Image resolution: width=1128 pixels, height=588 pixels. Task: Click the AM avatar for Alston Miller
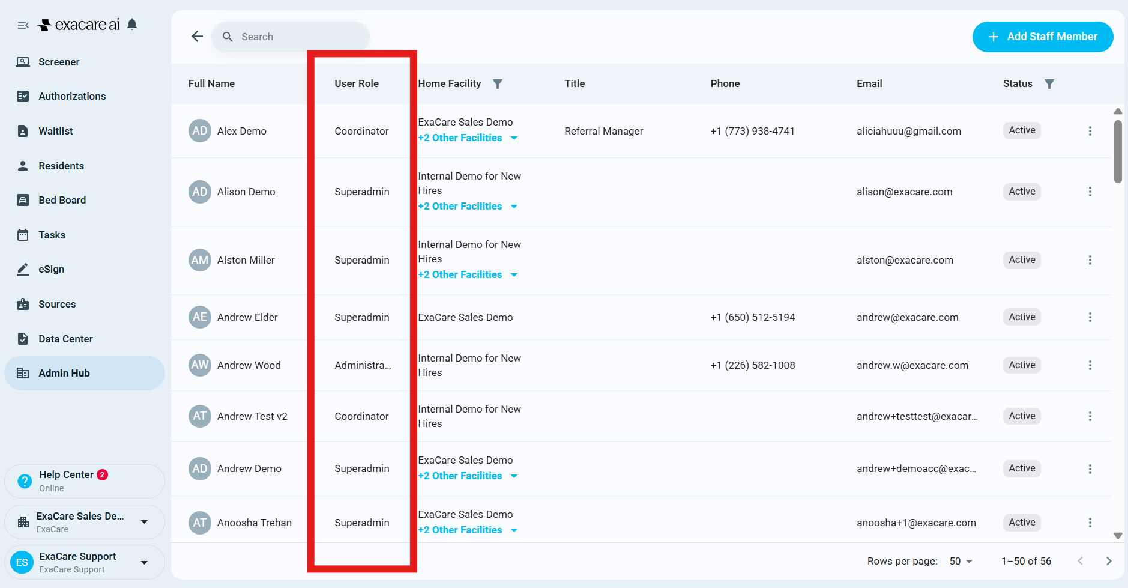(200, 260)
